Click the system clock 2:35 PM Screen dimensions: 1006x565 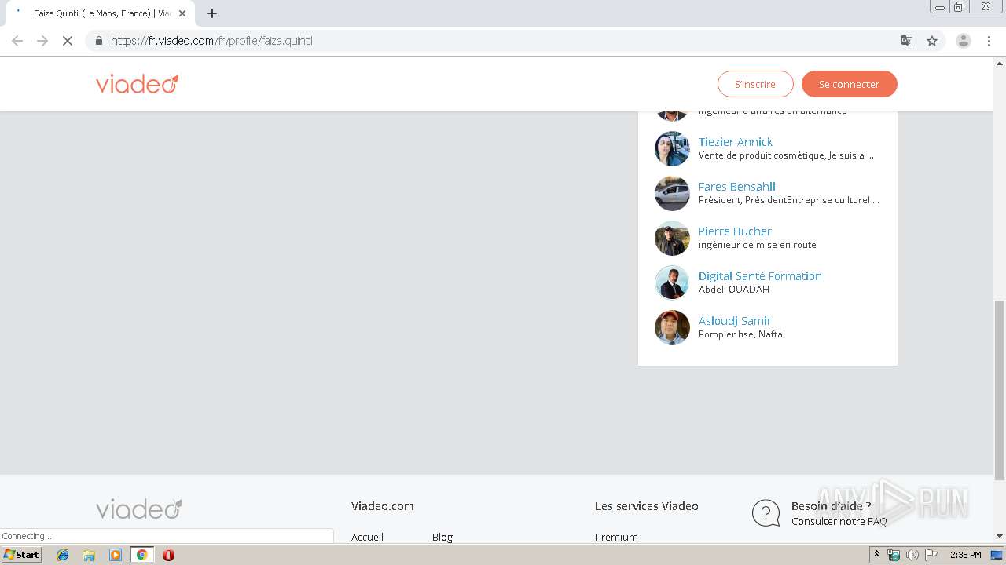coord(966,555)
